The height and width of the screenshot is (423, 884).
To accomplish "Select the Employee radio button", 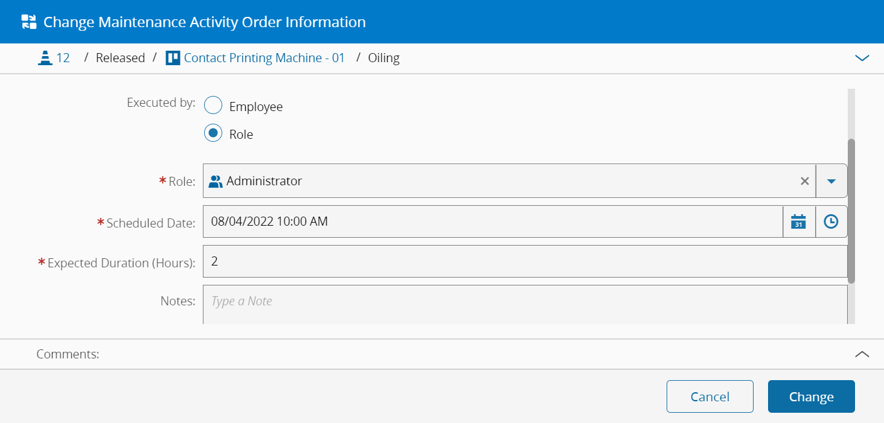I will click(213, 106).
